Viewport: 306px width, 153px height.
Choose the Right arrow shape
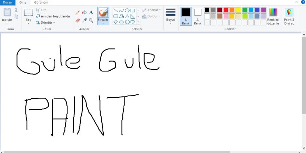(x=133, y=22)
